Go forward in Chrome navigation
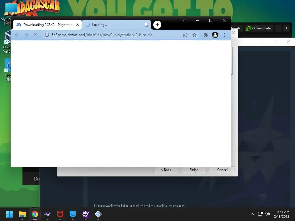295x221 pixels. pyautogui.click(x=26, y=35)
